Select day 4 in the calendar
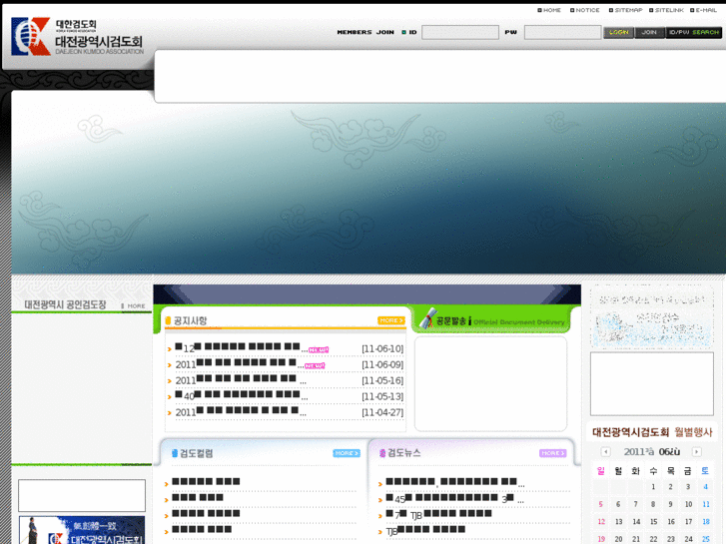The width and height of the screenshot is (726, 544). coord(706,486)
